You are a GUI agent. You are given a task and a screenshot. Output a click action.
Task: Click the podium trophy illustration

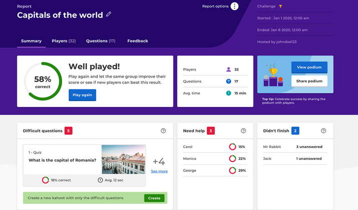point(273,74)
